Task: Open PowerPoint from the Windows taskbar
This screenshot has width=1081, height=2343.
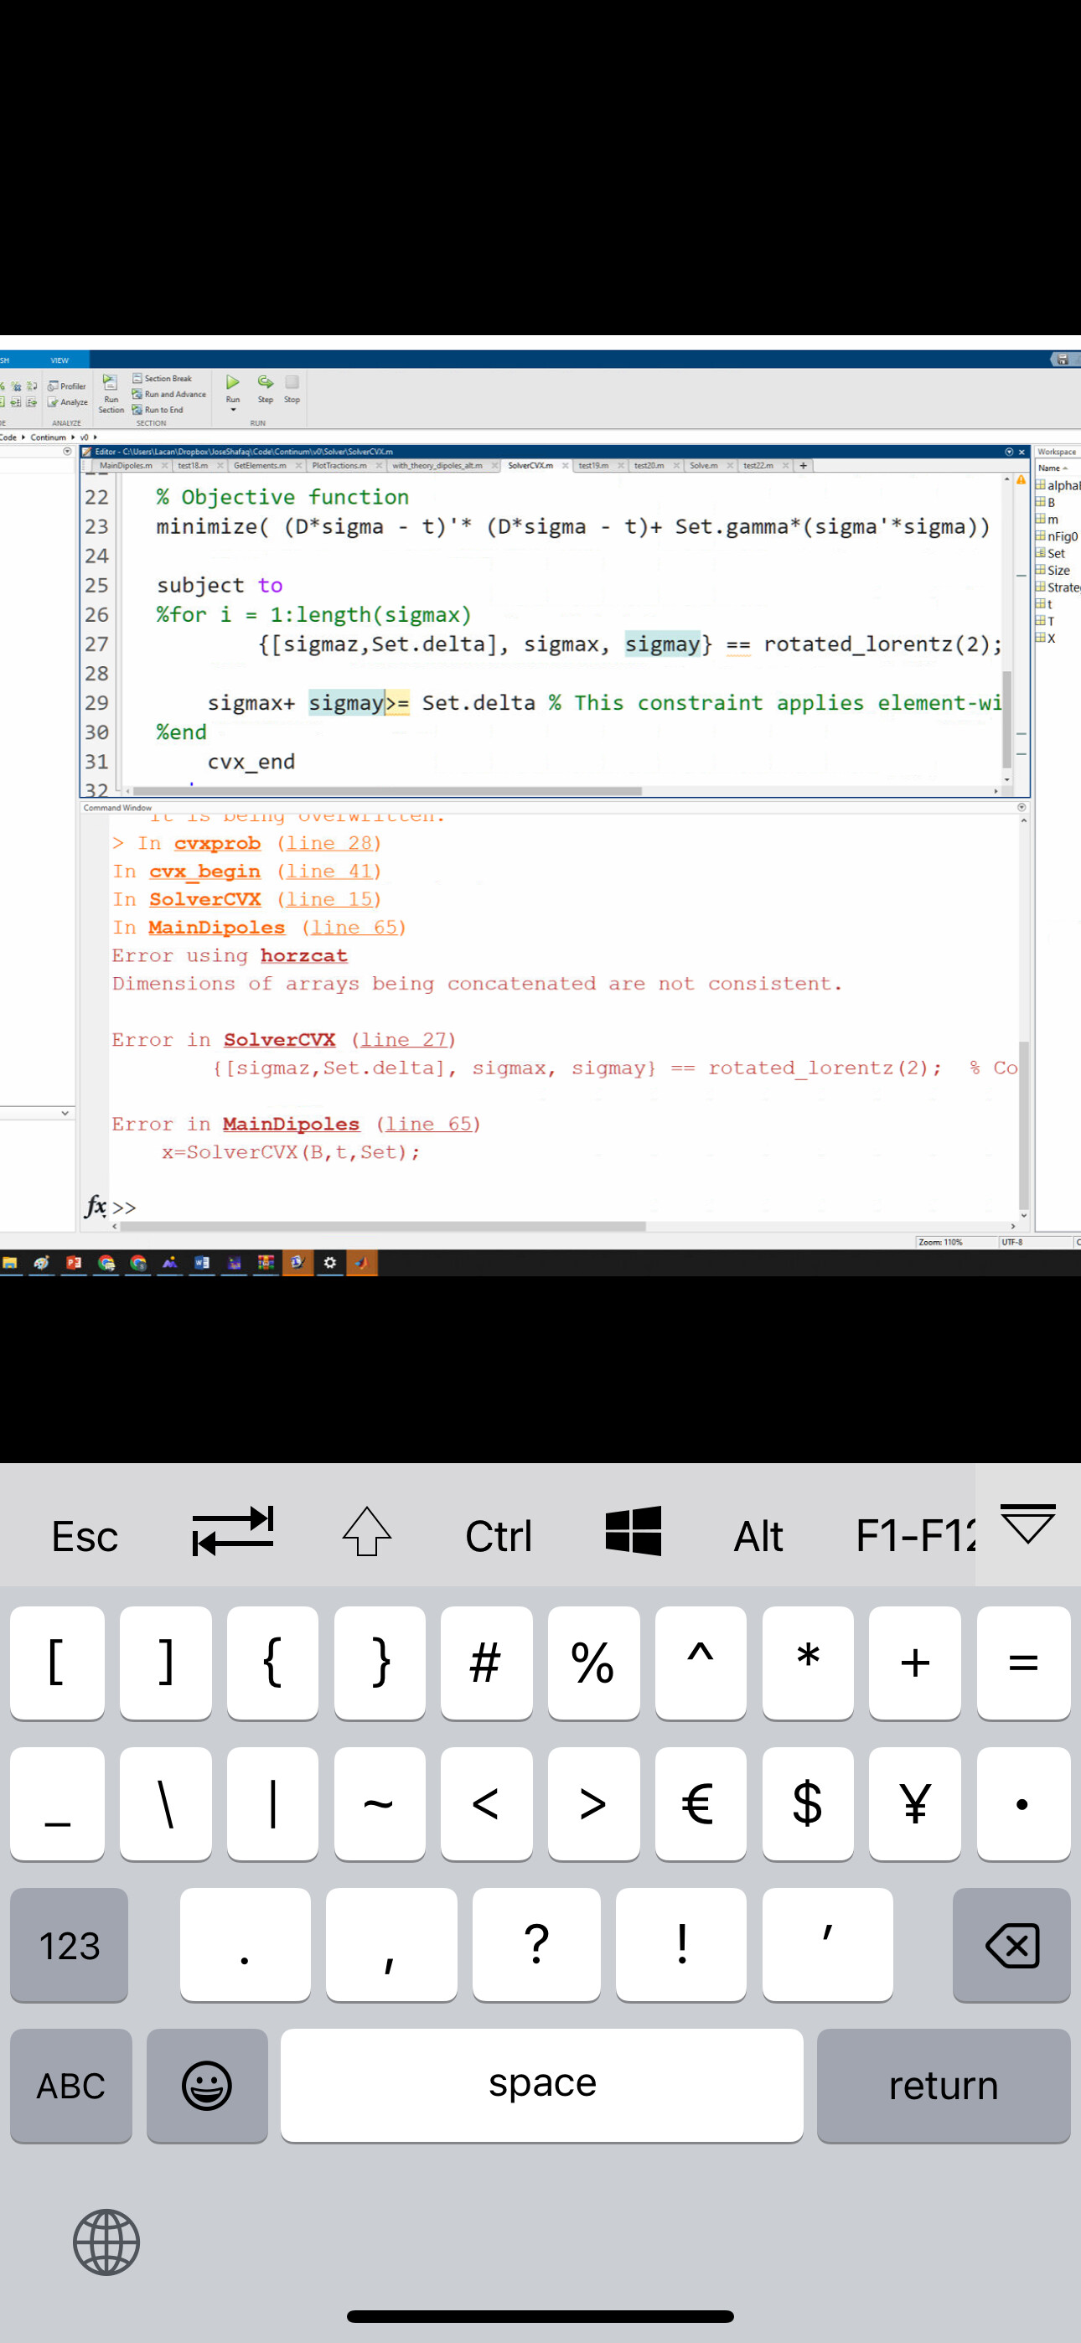Action: click(74, 1263)
